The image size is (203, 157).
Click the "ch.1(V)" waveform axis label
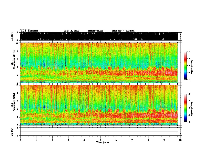click(x=12, y=36)
